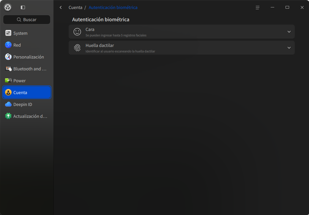Minimize the Control Center window

272,7
